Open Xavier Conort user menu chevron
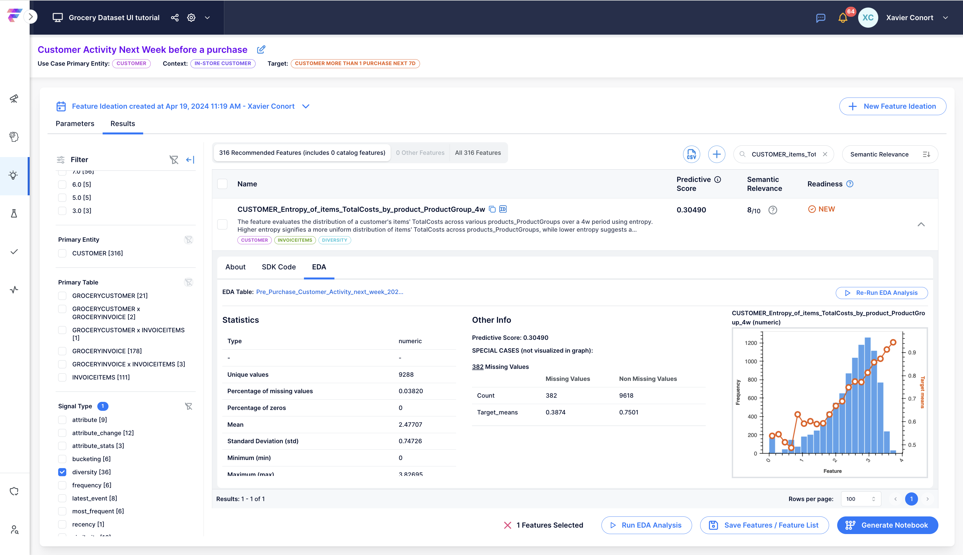This screenshot has height=555, width=963. tap(945, 18)
